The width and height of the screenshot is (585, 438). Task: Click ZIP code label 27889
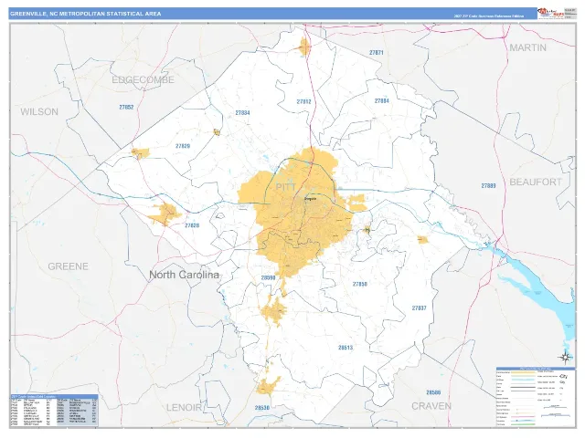pos(488,185)
